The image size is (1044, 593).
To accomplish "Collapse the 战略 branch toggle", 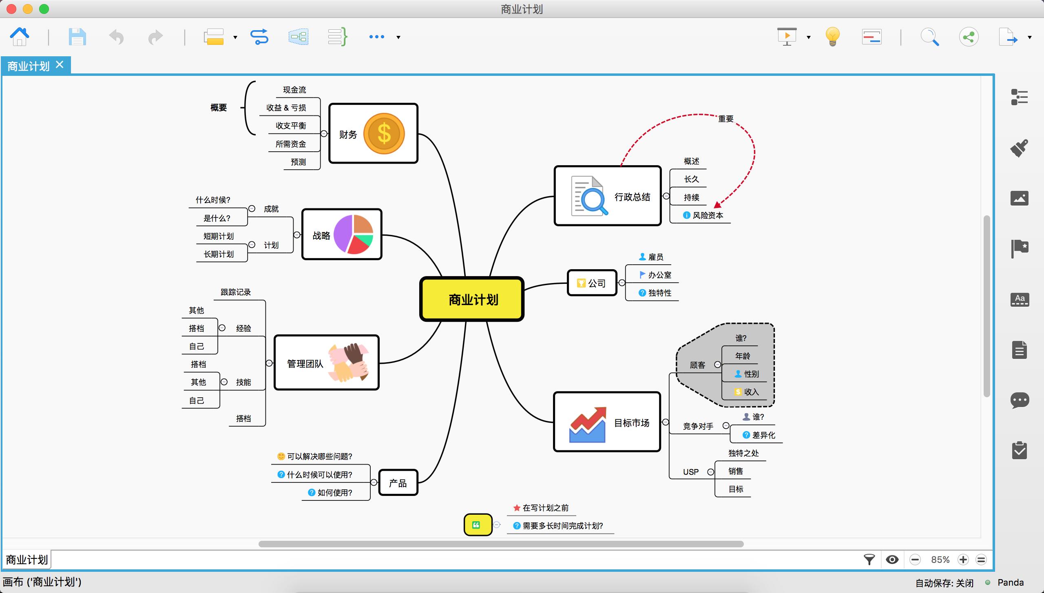I will (x=297, y=235).
